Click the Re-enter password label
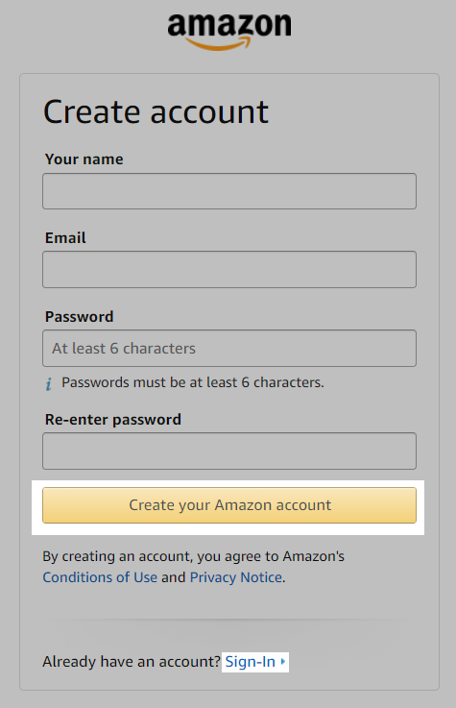Image resolution: width=456 pixels, height=708 pixels. coord(112,420)
